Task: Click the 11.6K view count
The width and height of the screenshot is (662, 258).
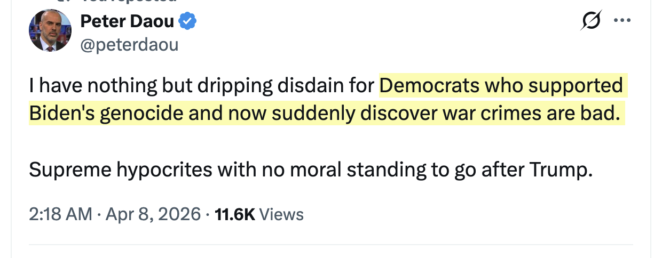Action: [234, 214]
